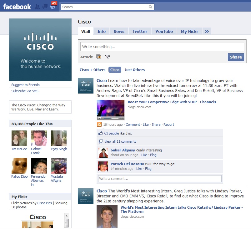Focus the Facebook Search field
Screen dimensions: 251x229
pos(104,7)
